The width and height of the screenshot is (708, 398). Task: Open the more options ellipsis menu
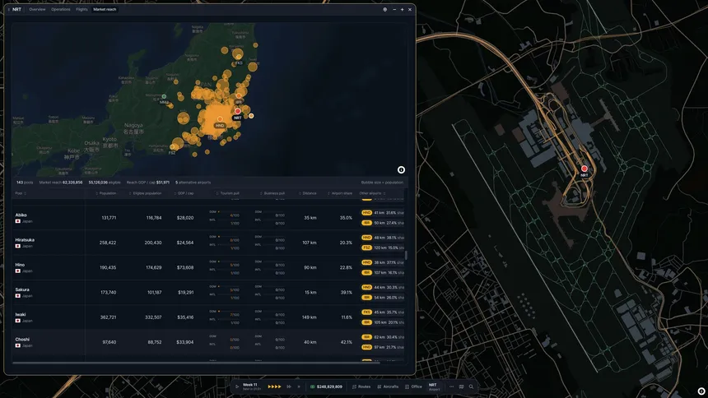point(451,386)
